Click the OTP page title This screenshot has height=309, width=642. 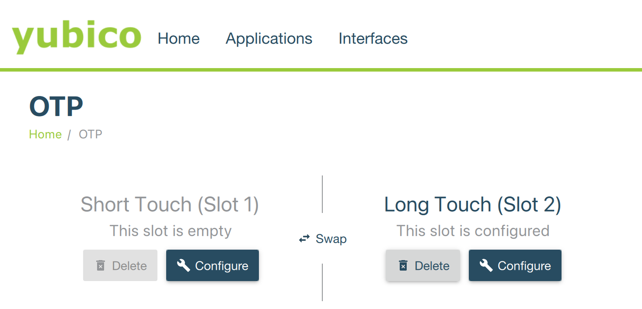click(x=56, y=106)
